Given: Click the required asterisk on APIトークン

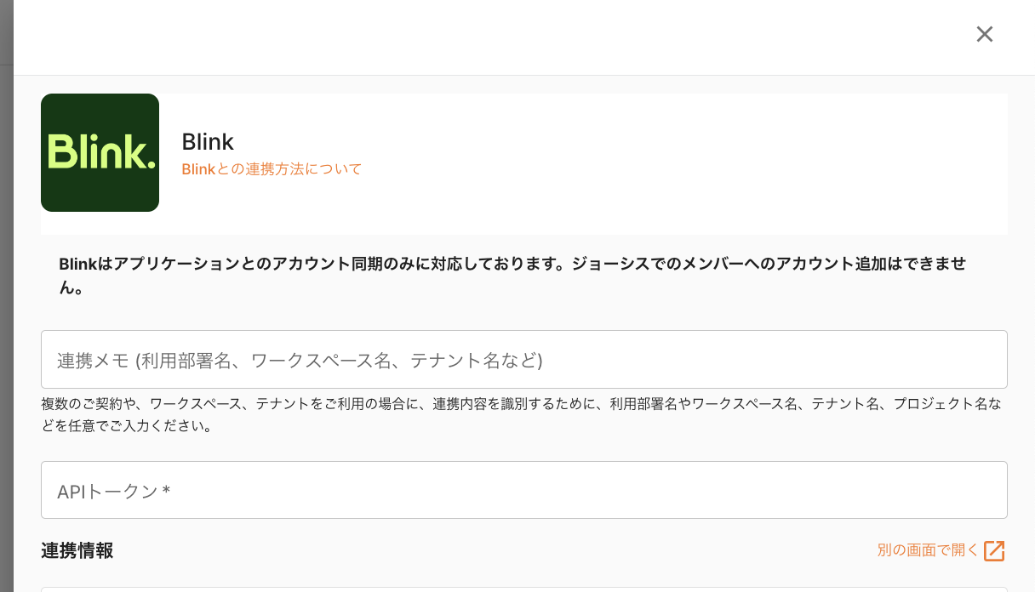Looking at the screenshot, I should (166, 491).
